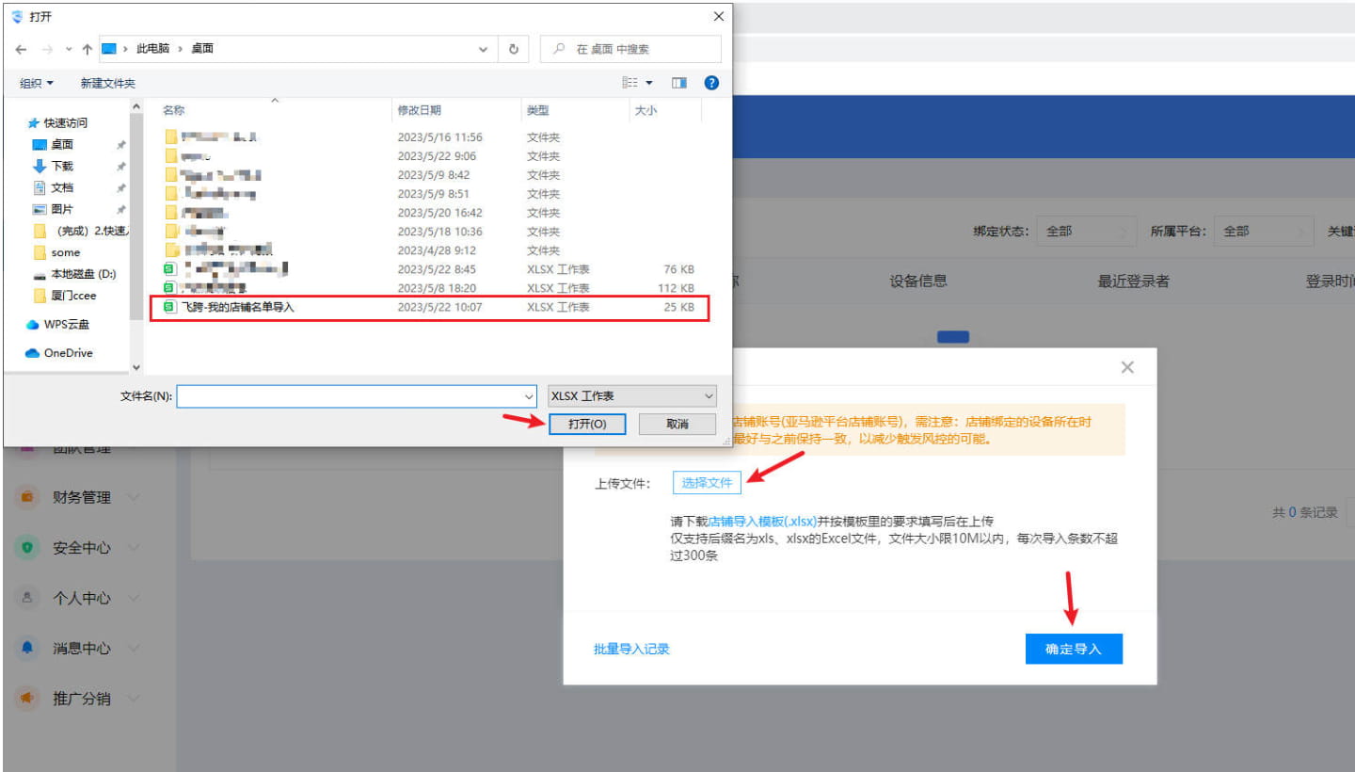Unpin 桌面 from Quick Access

pos(120,145)
